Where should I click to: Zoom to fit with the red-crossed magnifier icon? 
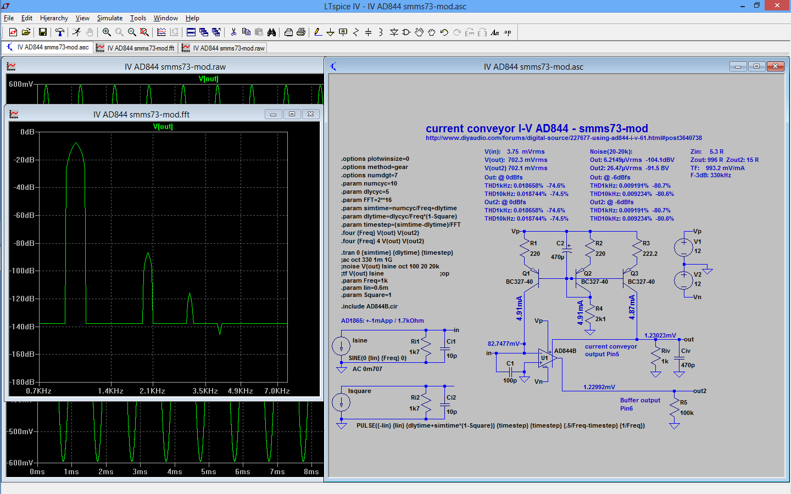click(x=144, y=32)
